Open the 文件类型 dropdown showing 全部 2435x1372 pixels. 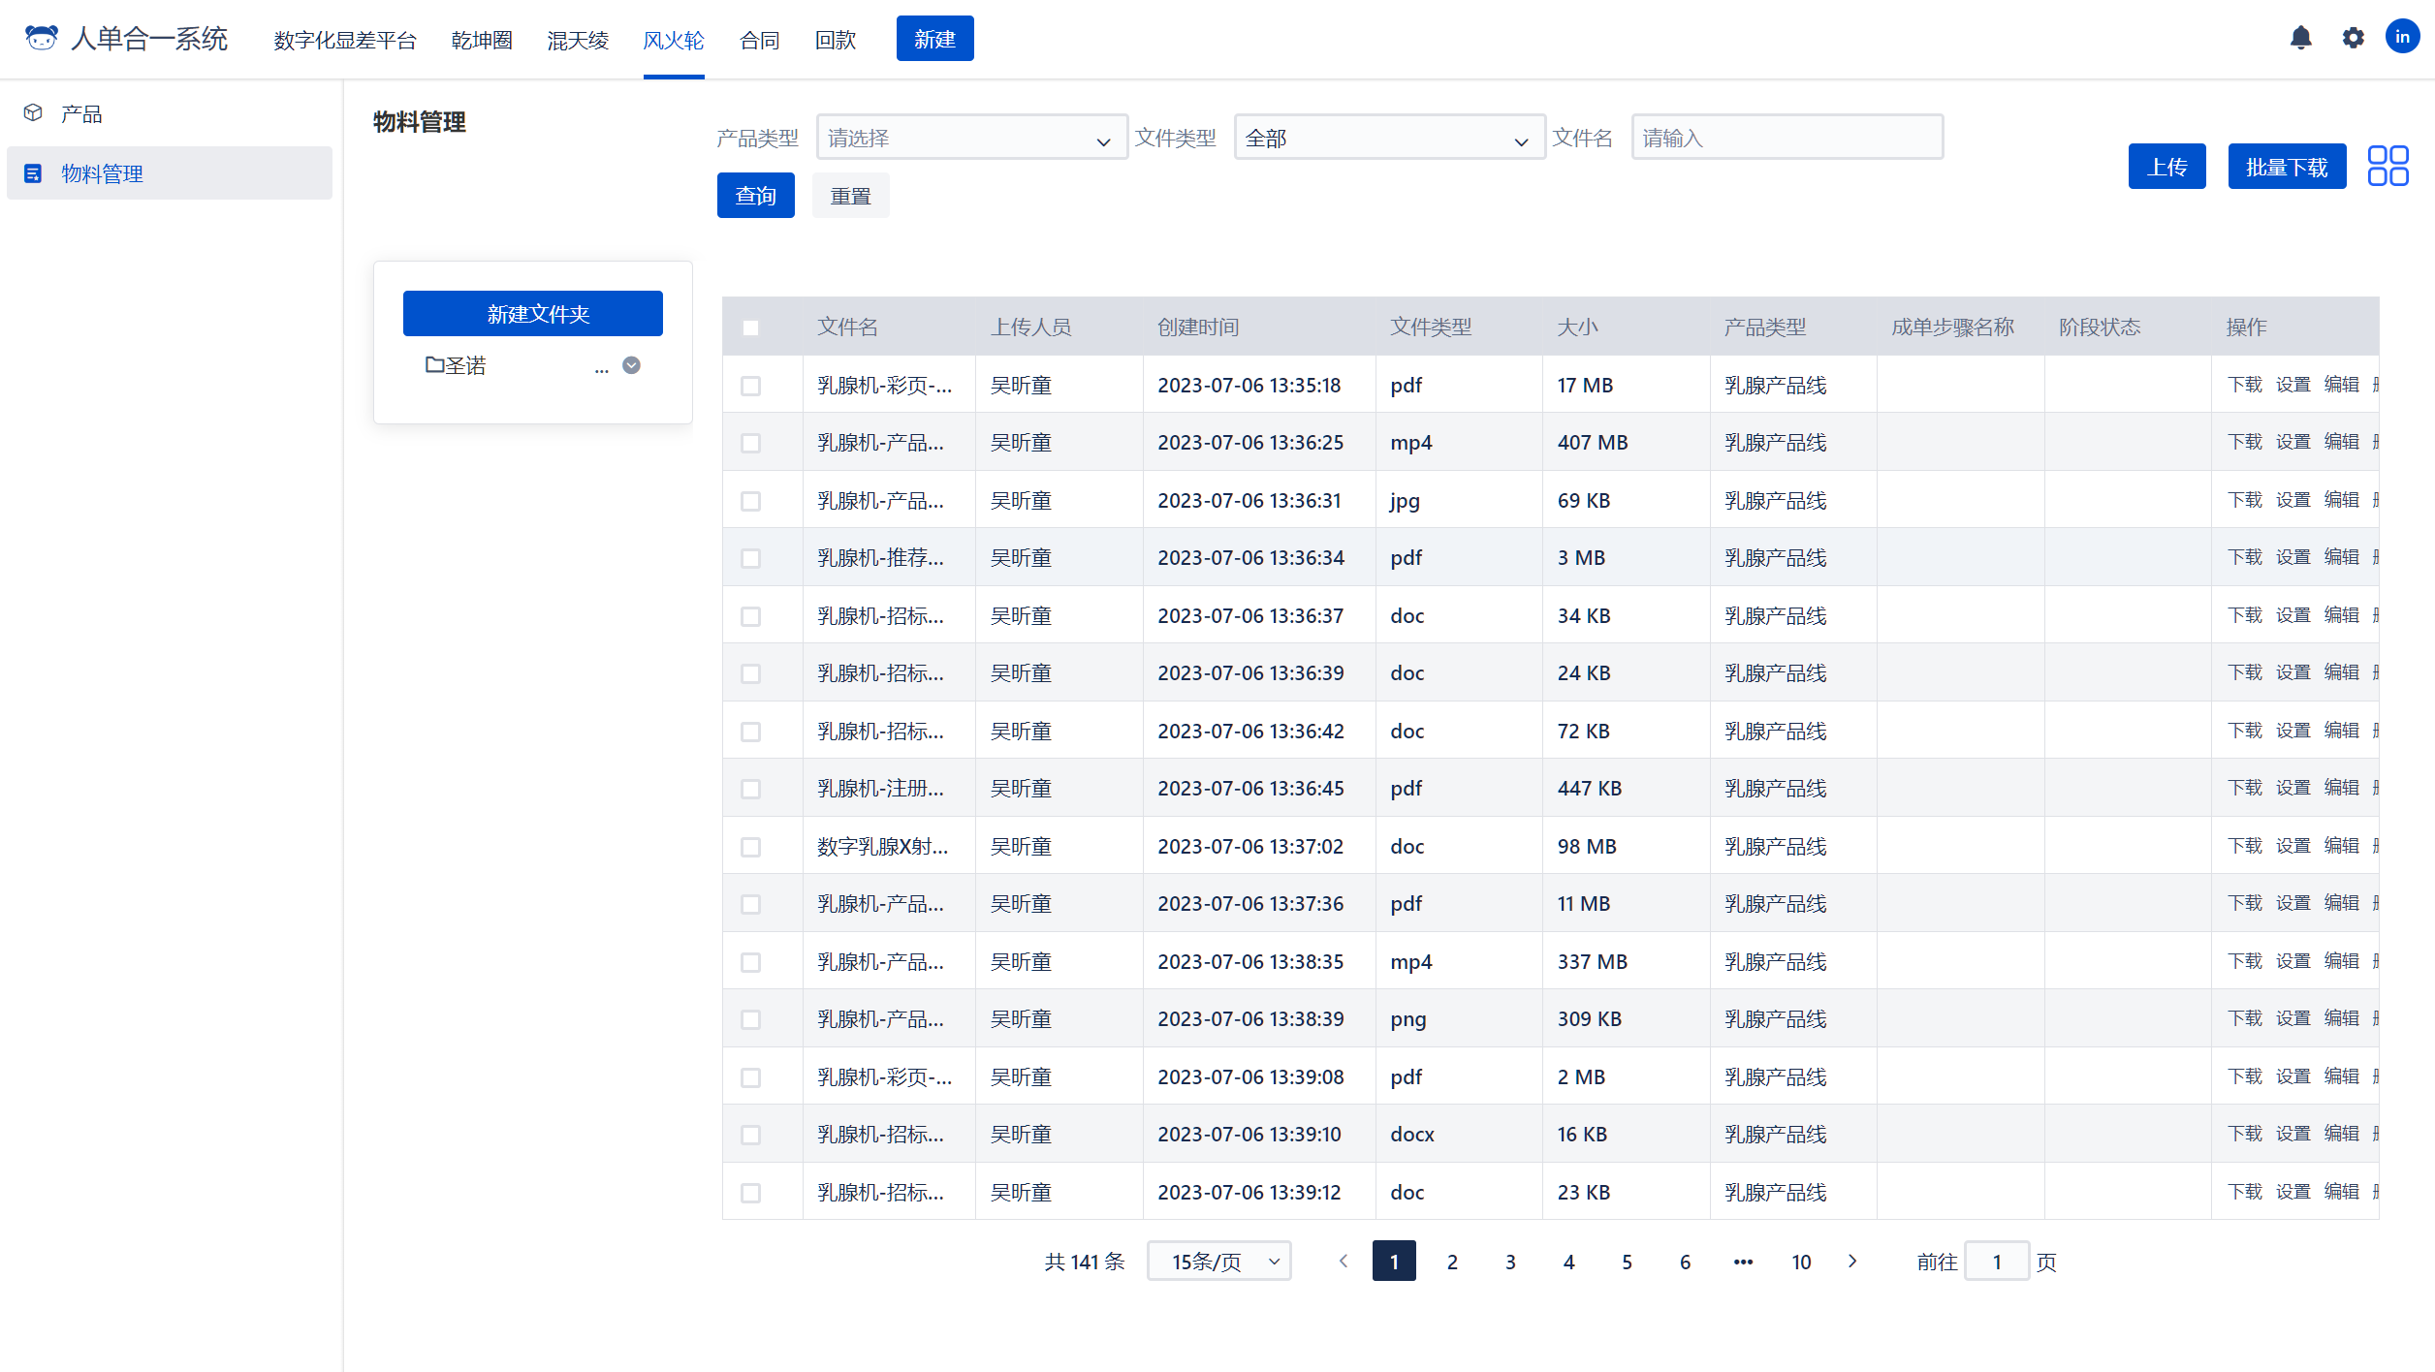1389,138
